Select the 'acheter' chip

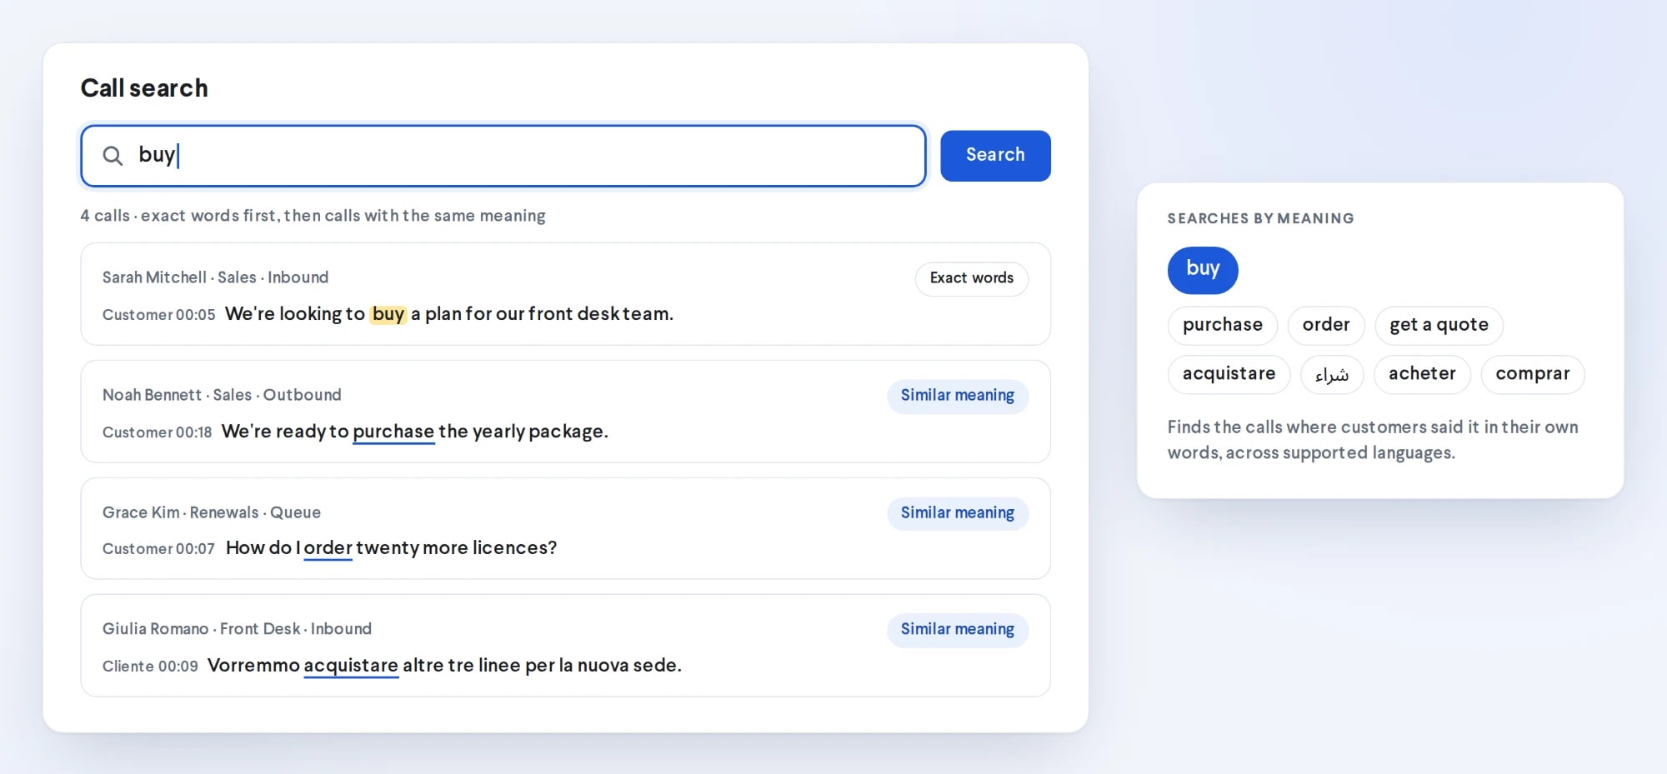(x=1422, y=374)
